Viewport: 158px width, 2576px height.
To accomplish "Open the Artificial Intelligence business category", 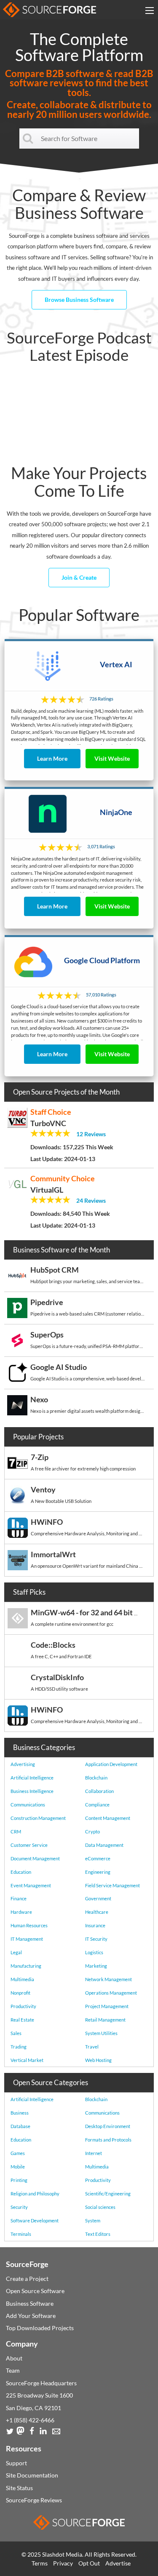I will pos(32,1777).
